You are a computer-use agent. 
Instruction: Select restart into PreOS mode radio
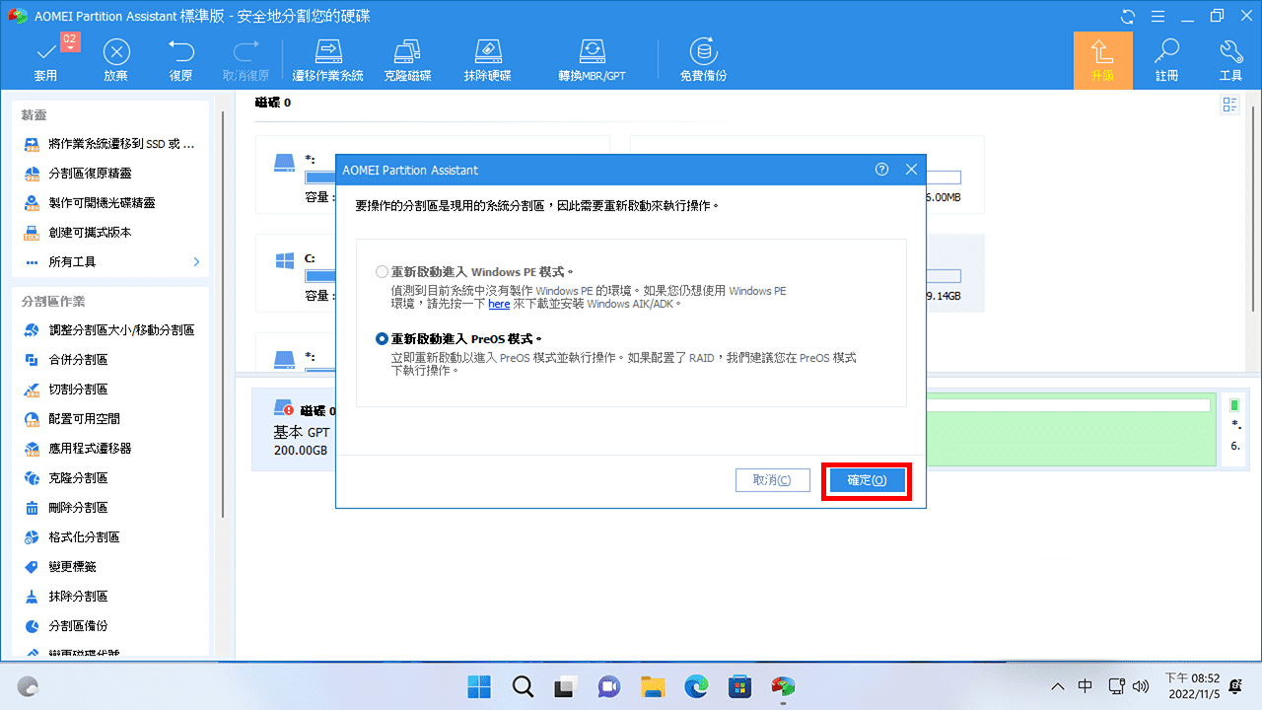[x=382, y=338]
